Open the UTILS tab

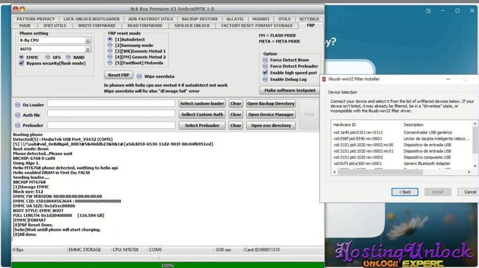tap(285, 19)
